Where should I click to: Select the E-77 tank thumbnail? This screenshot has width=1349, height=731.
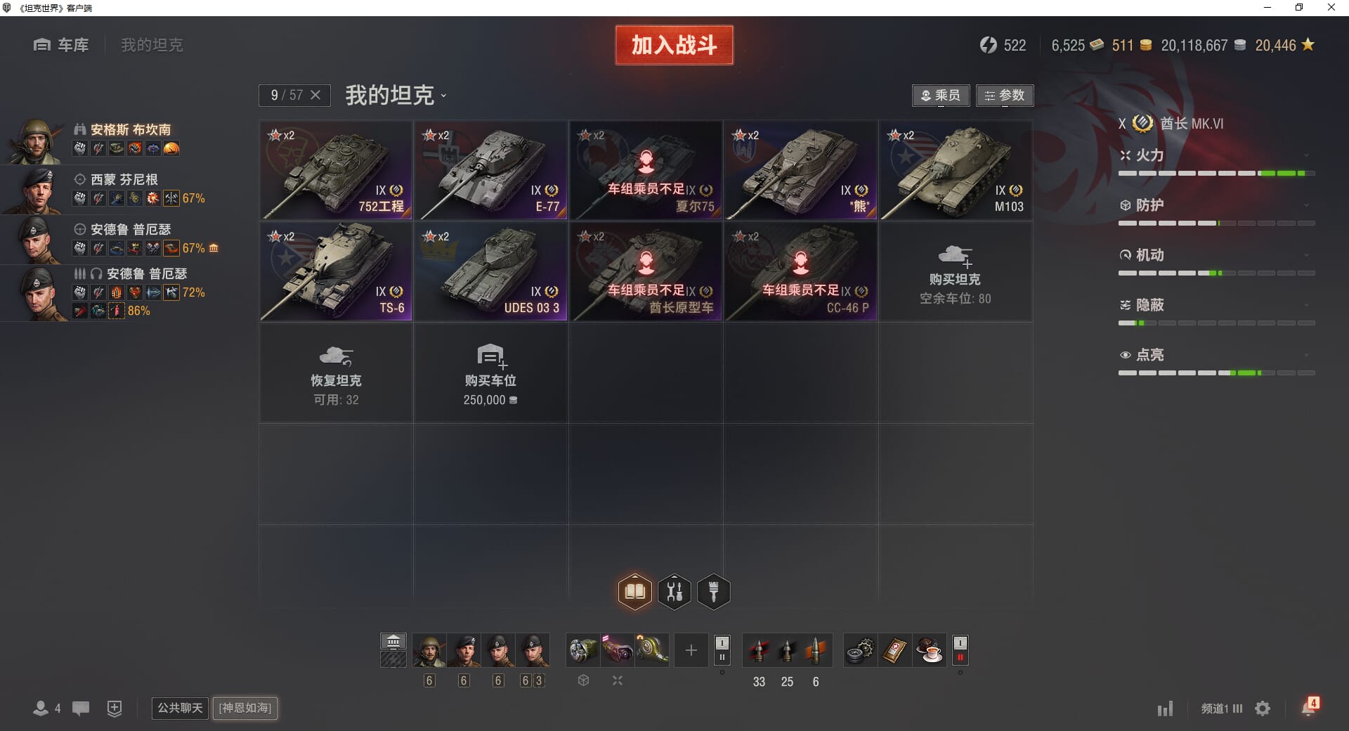[490, 170]
